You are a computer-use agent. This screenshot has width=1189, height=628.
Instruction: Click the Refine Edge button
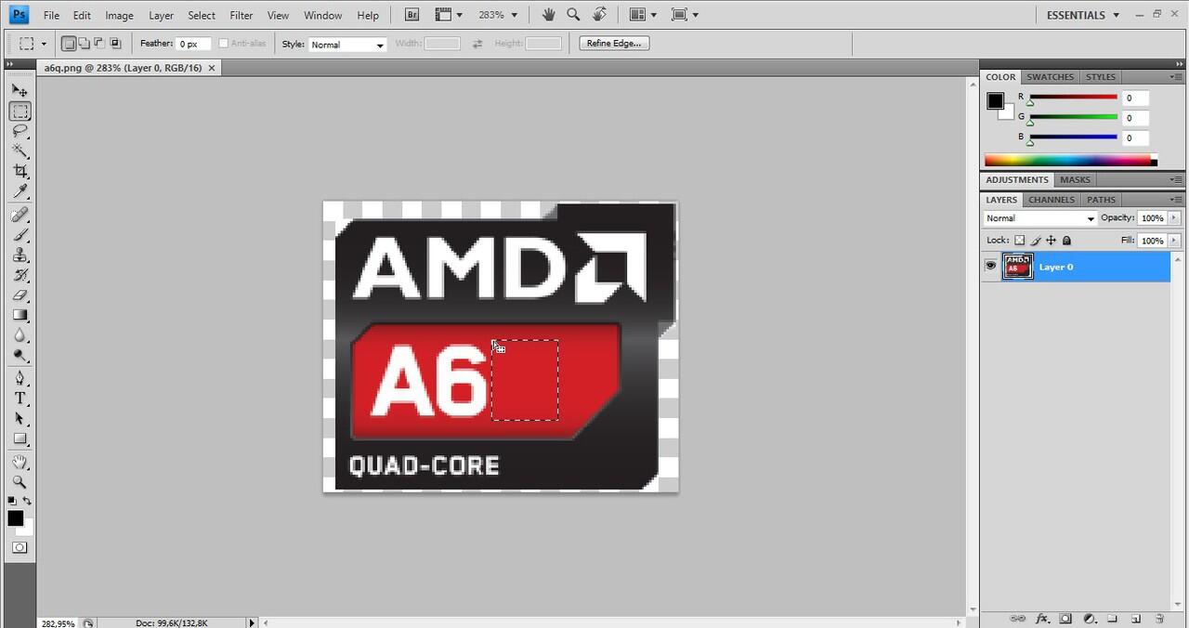pos(614,44)
